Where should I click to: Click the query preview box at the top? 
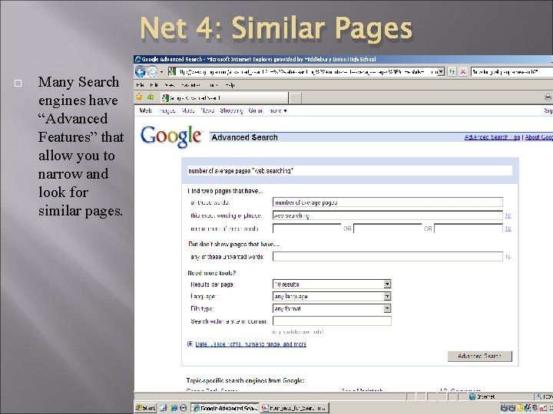[x=349, y=171]
